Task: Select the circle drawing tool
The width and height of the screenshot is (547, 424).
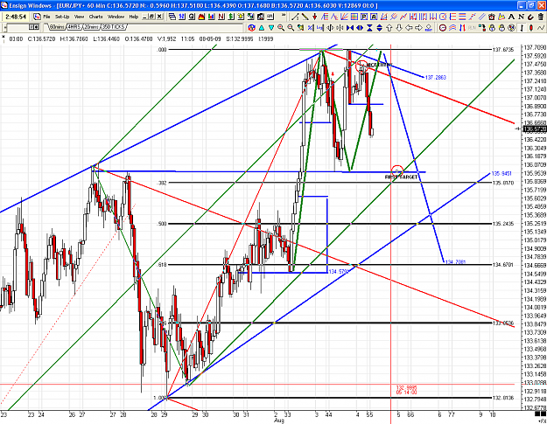Action: coord(442,17)
